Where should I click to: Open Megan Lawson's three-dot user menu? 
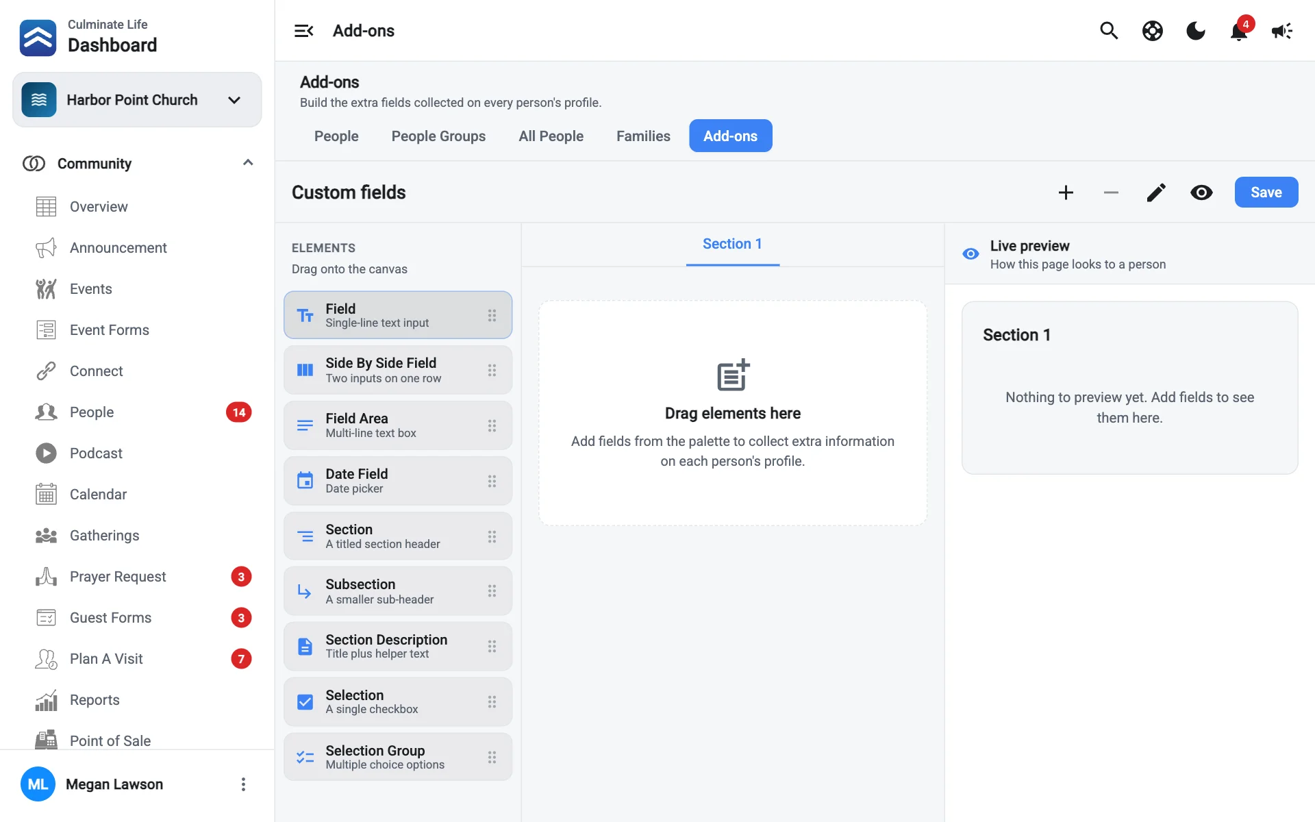pos(243,784)
